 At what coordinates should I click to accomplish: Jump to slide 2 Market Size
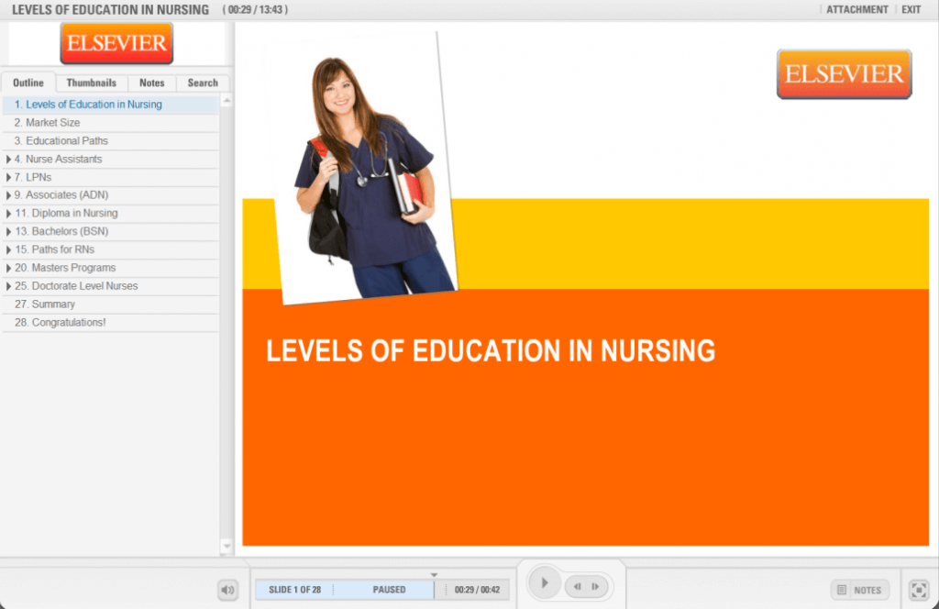pos(111,123)
